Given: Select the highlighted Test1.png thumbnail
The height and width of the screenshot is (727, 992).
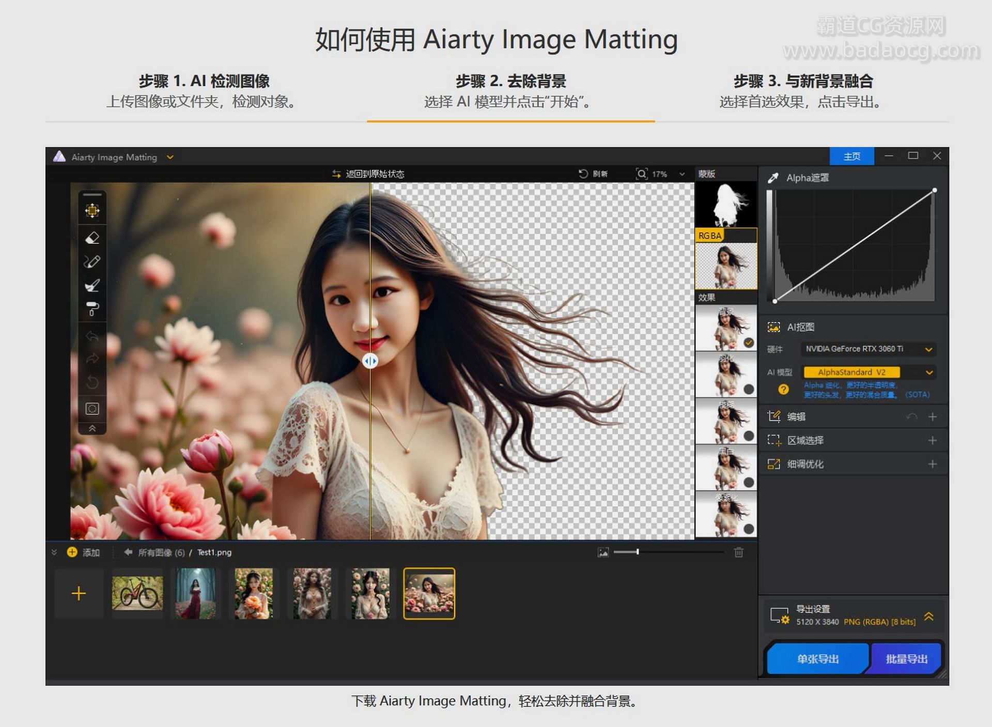Looking at the screenshot, I should (x=429, y=593).
